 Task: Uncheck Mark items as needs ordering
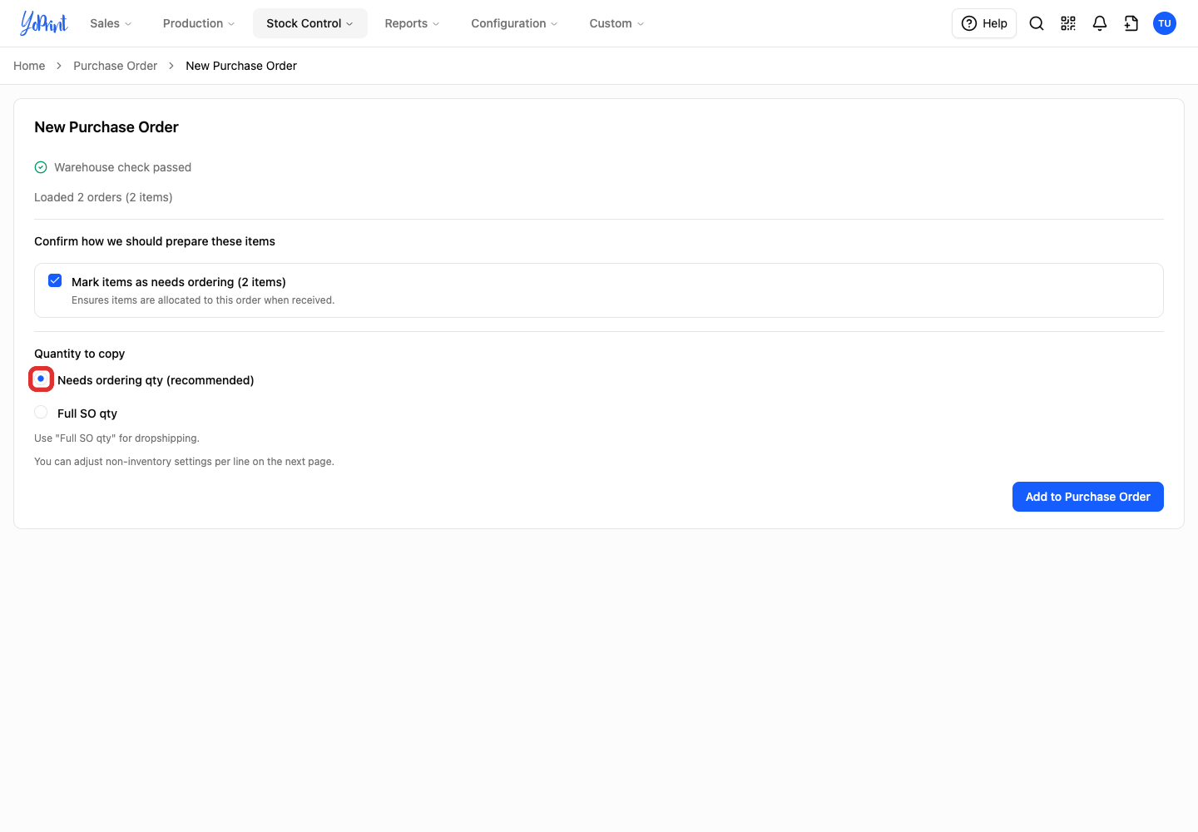tap(55, 281)
